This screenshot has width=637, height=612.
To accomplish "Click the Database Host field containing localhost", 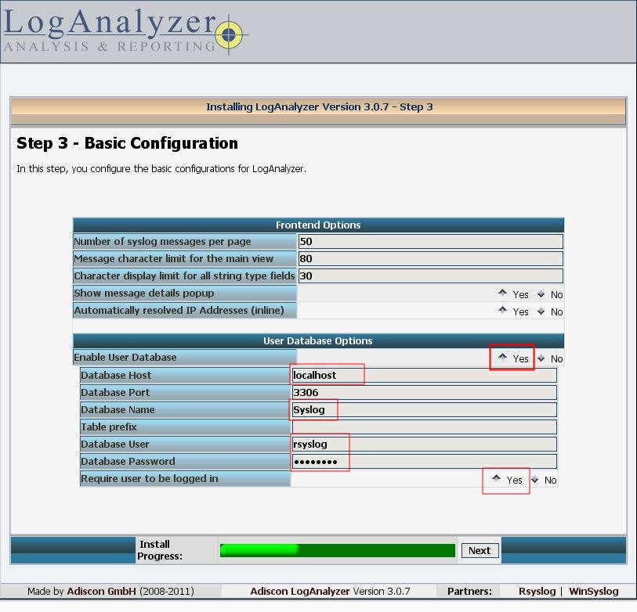I will [x=424, y=376].
